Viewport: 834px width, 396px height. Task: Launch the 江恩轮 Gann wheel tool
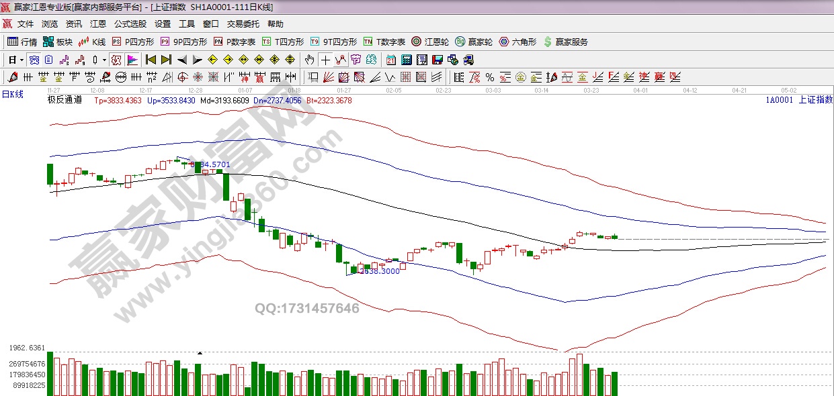click(x=430, y=42)
